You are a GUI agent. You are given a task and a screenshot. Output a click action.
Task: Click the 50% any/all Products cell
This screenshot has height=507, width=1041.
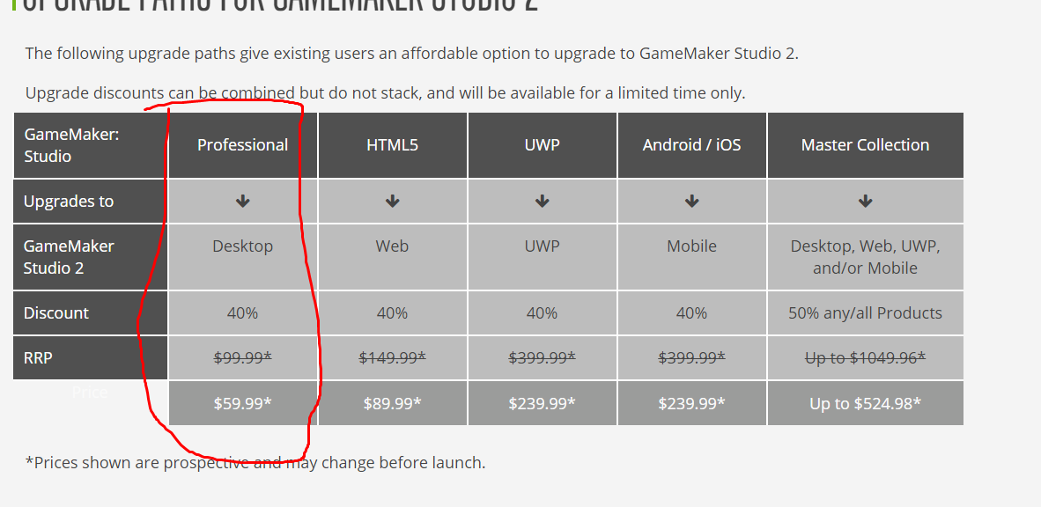click(865, 312)
